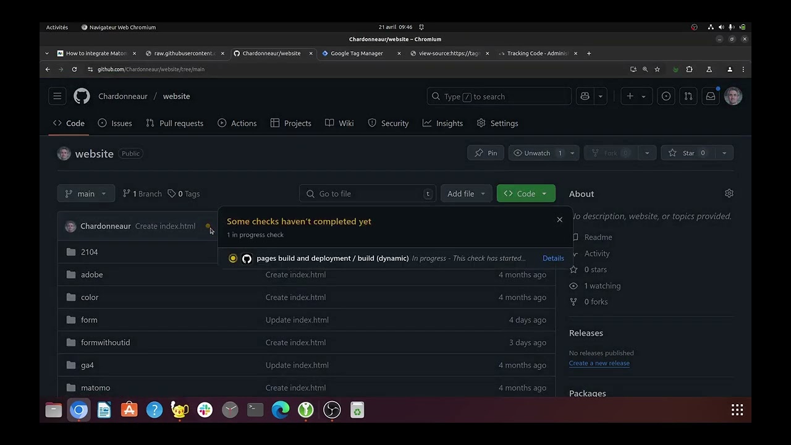Close the checks popup
The height and width of the screenshot is (445, 791).
click(x=560, y=219)
